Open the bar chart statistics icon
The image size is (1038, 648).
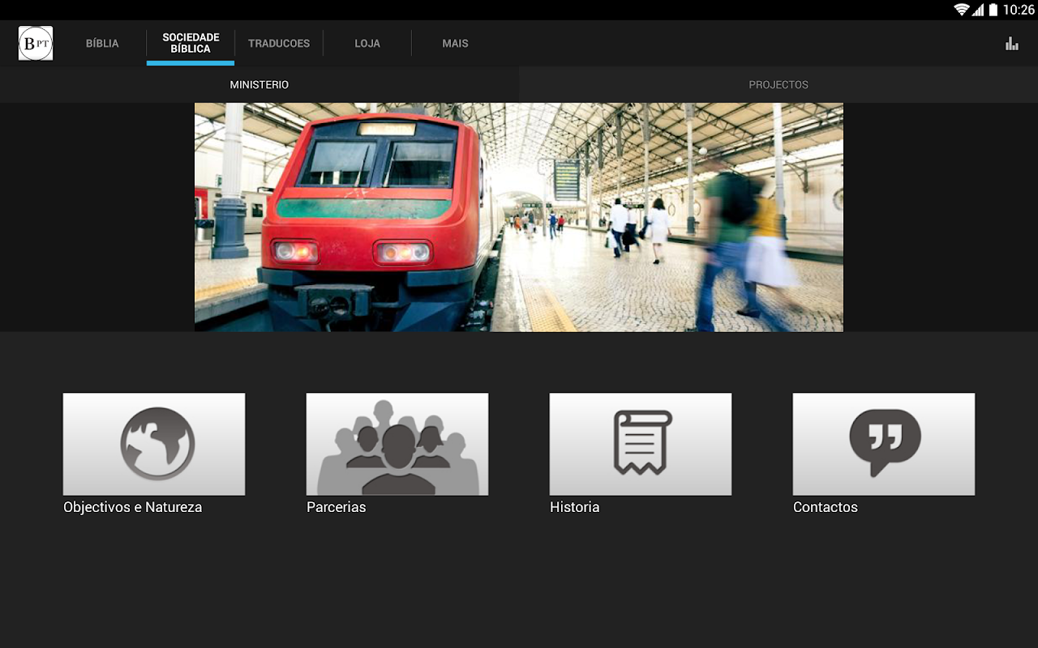1012,44
